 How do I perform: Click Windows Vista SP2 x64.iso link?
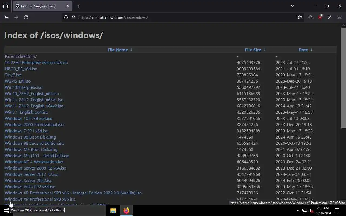point(30,187)
